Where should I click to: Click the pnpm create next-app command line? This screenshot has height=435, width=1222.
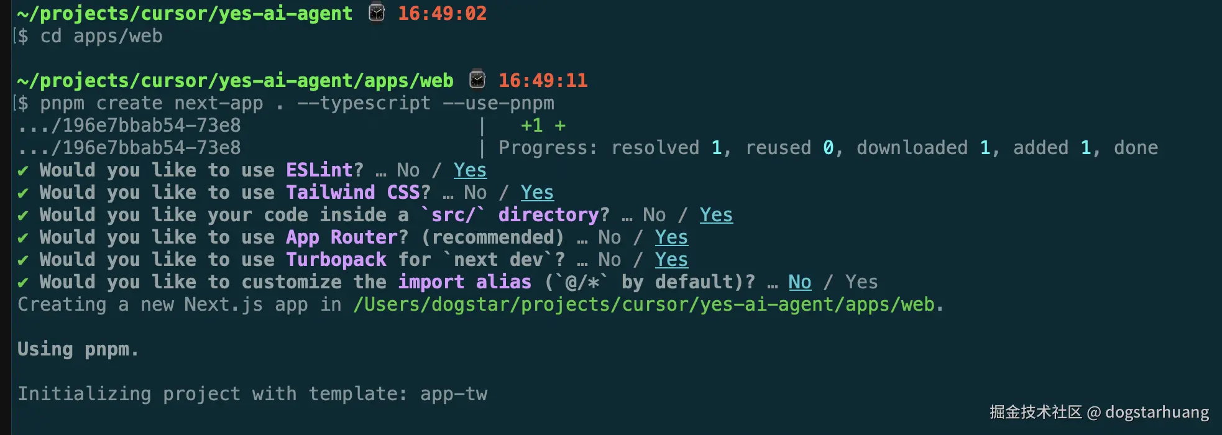(296, 103)
